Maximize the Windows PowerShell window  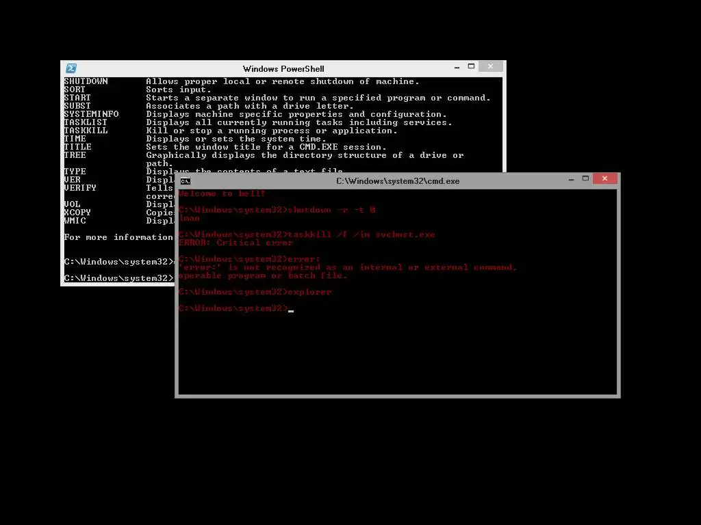[x=471, y=66]
